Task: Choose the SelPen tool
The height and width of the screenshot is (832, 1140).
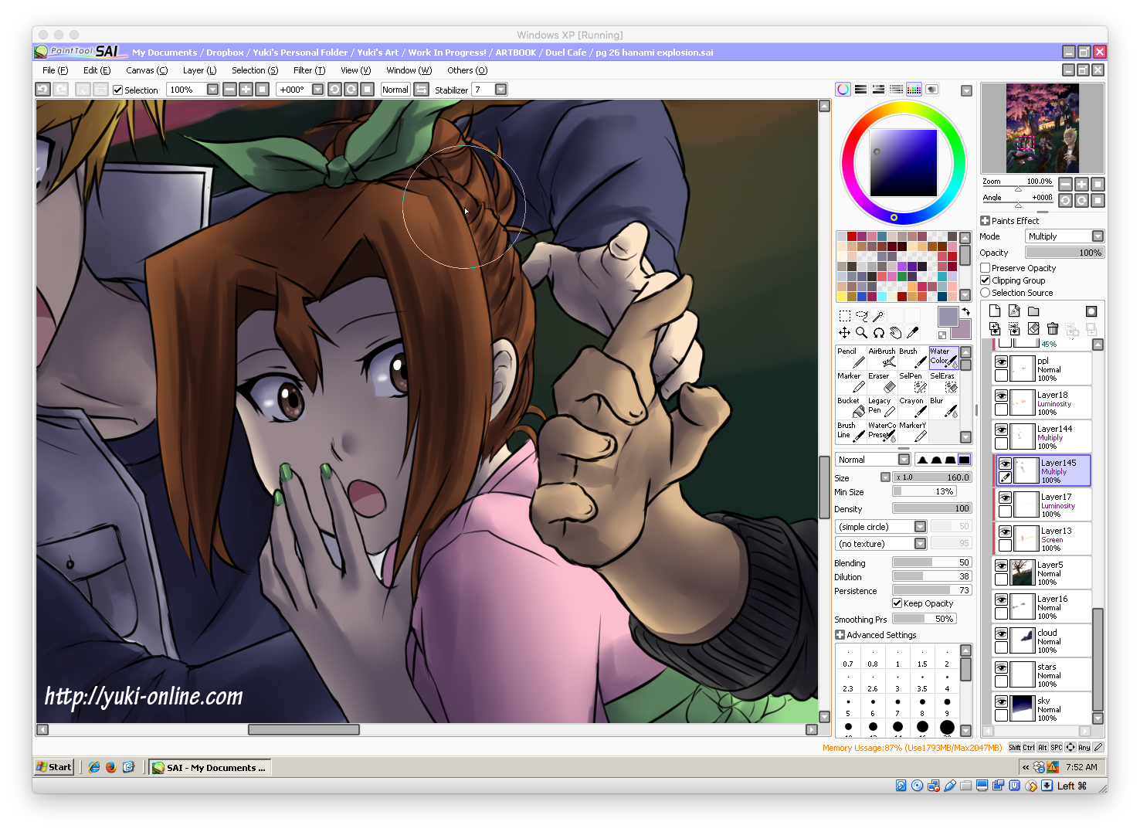Action: click(913, 382)
